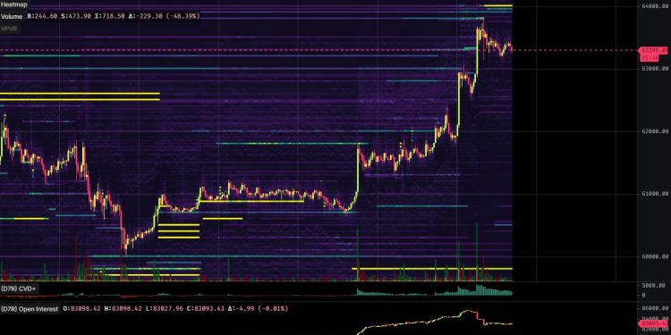
Task: Click the 62000.00 price axis label
Action: [655, 131]
